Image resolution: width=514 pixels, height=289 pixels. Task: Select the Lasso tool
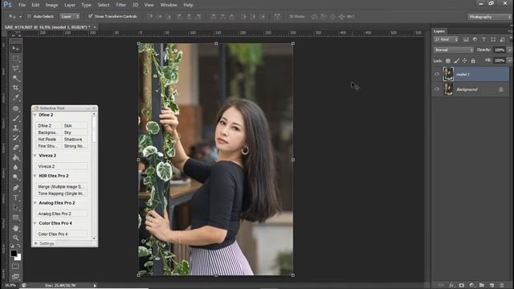coord(15,68)
